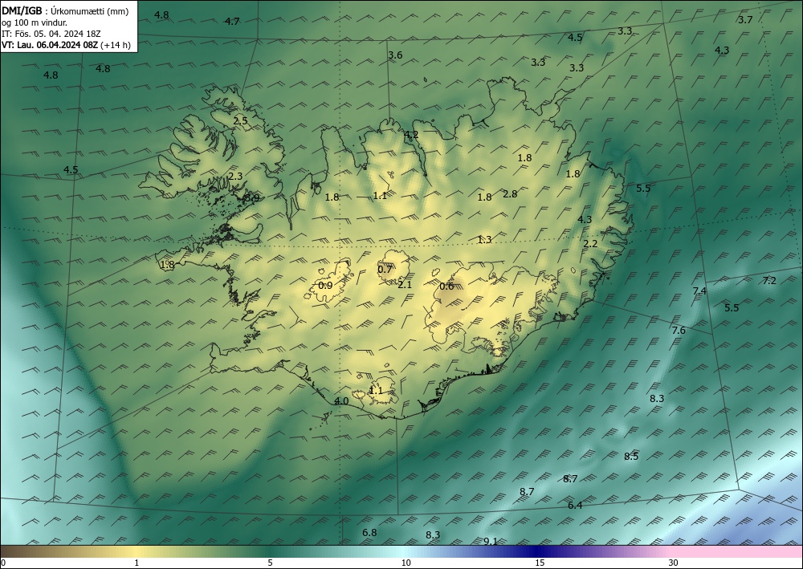803x569 pixels.
Task: Click the 'og 100 m vindur.' legend line
Action: (35, 22)
